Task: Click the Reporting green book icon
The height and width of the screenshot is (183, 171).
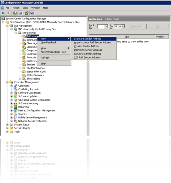Action: 16,107
